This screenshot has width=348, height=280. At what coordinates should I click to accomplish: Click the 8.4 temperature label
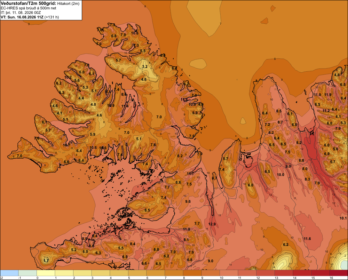[x=133, y=244]
